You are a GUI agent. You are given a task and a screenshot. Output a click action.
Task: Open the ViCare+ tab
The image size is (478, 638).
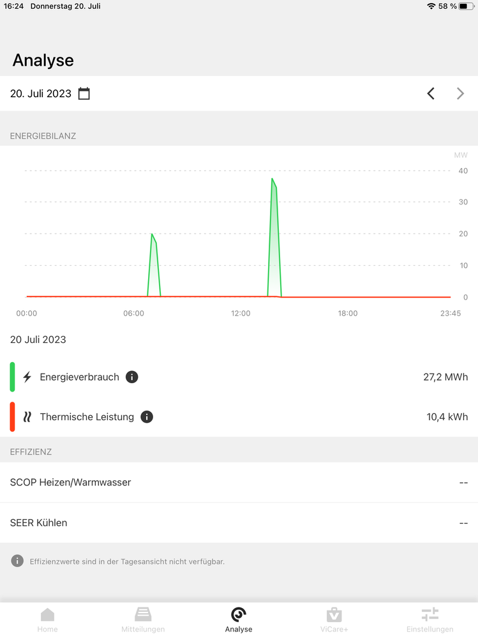(x=334, y=619)
